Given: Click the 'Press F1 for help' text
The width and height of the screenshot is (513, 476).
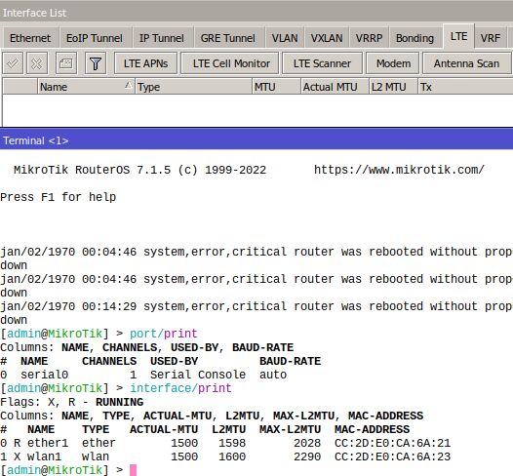Looking at the screenshot, I should pos(59,197).
